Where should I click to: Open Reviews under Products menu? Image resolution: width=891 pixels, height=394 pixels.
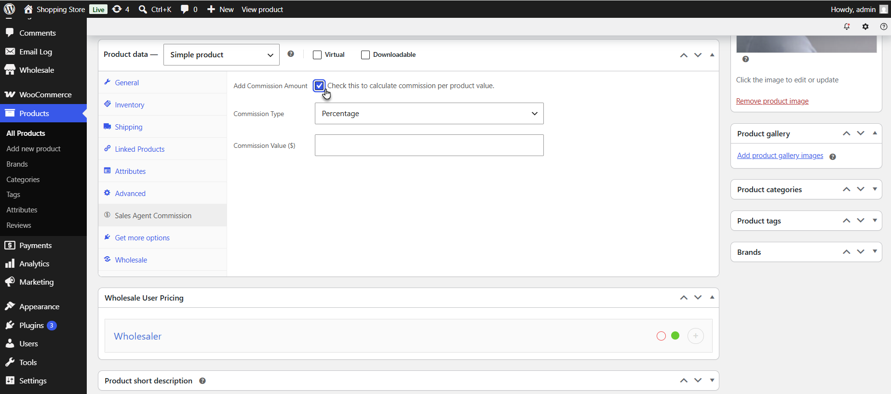coord(18,225)
